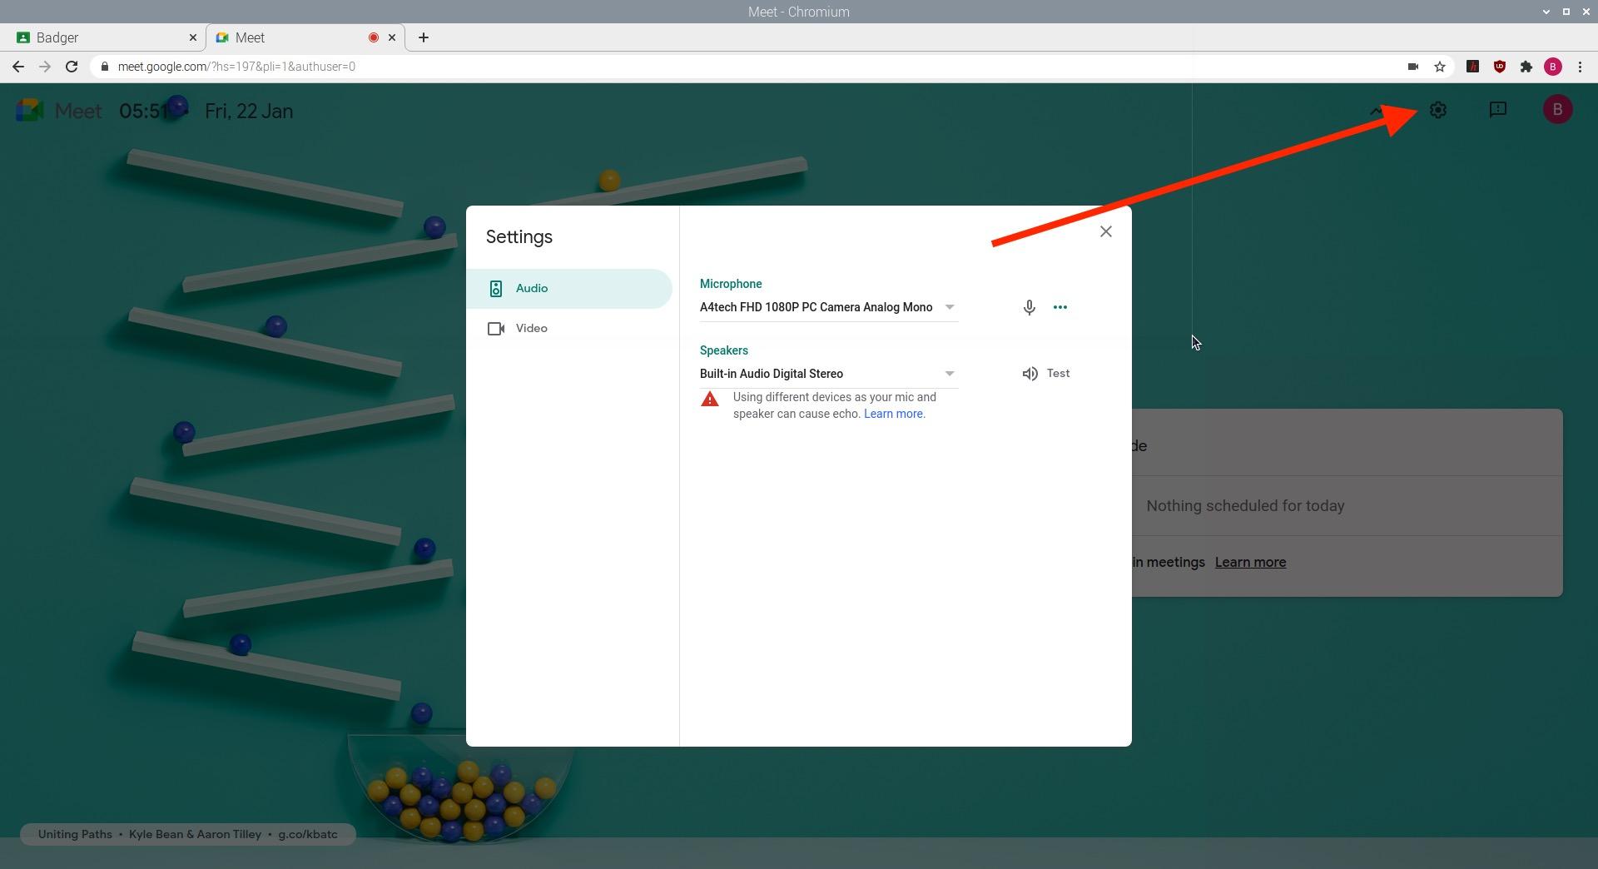Go forward in browser history
Screen dimensions: 1598x869
(x=45, y=67)
